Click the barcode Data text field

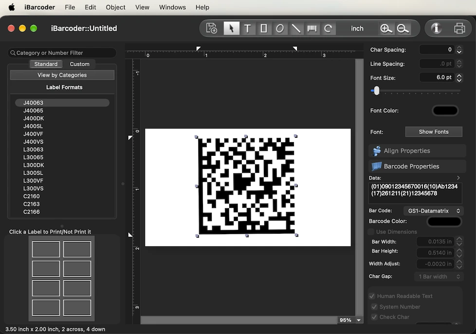(415, 193)
